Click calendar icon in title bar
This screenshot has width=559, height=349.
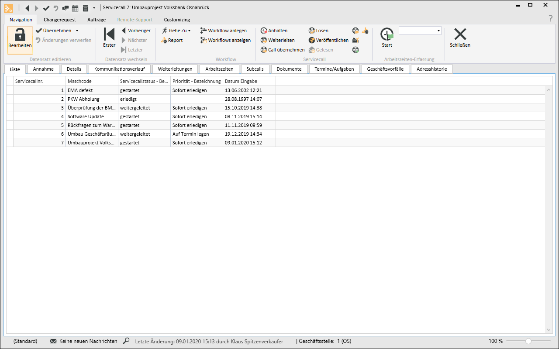[75, 8]
